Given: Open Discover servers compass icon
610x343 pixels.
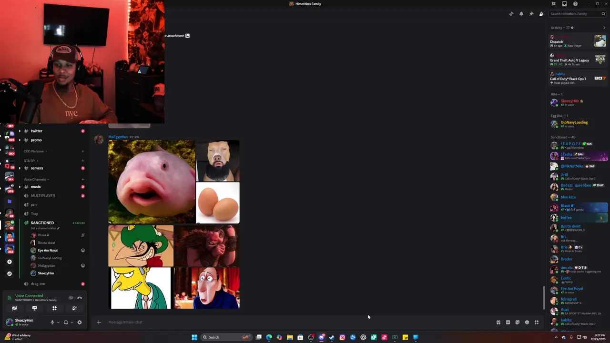Looking at the screenshot, I should (9, 273).
